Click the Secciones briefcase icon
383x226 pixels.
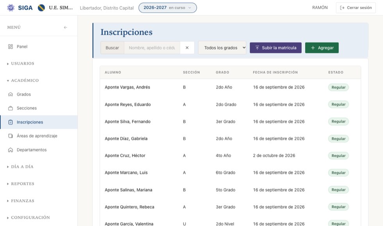pos(11,108)
